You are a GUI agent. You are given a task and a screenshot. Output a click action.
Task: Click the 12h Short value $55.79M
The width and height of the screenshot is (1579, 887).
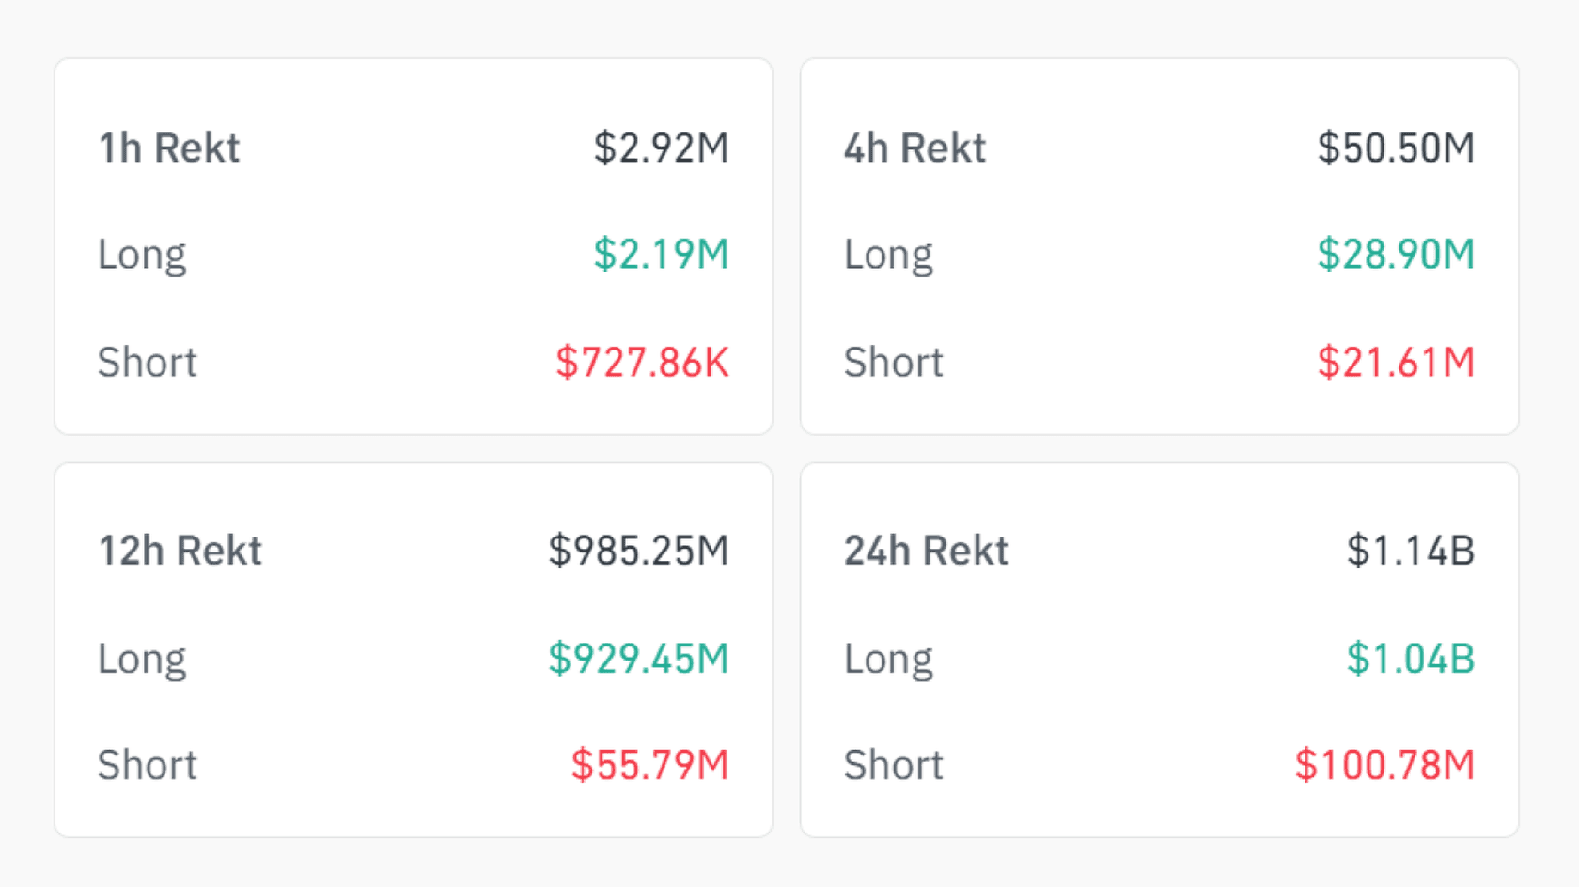[649, 764]
